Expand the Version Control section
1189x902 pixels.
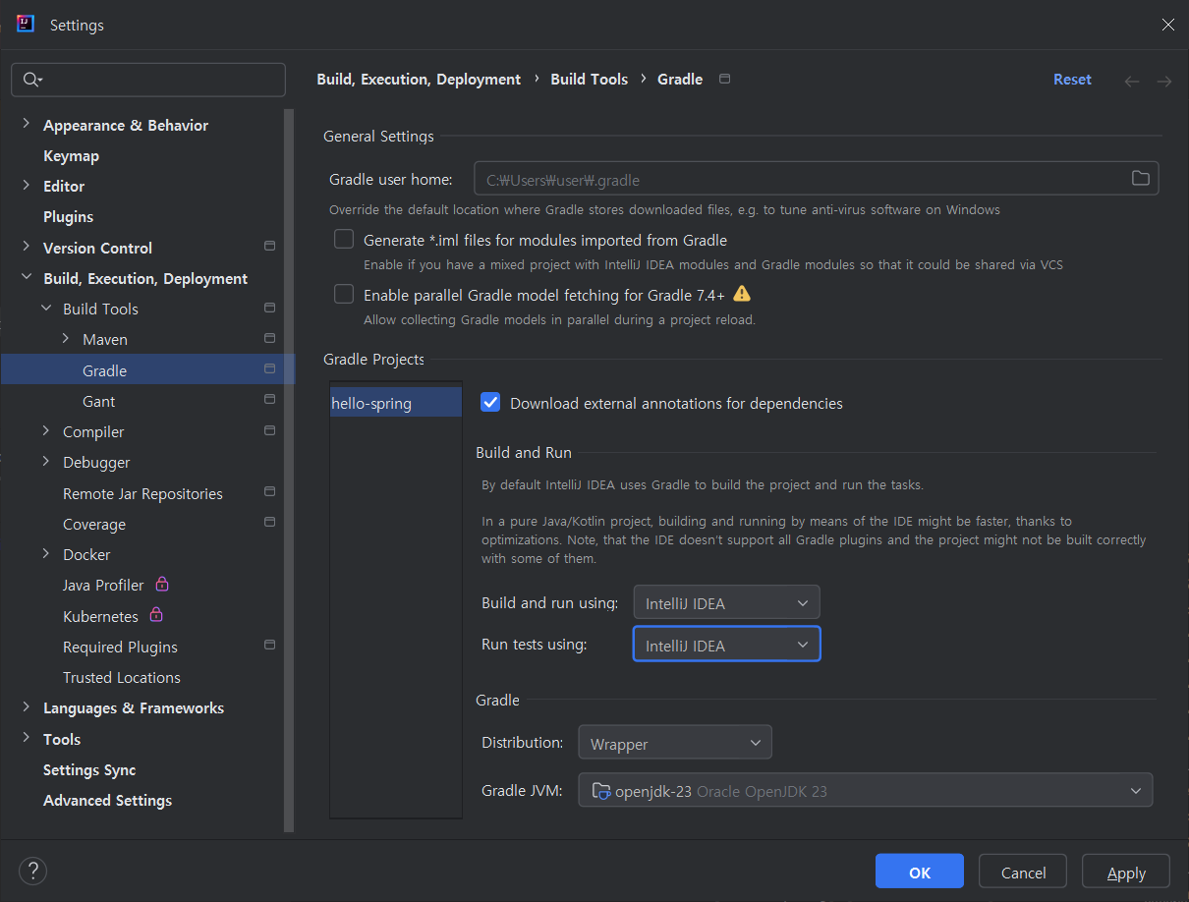click(x=27, y=248)
